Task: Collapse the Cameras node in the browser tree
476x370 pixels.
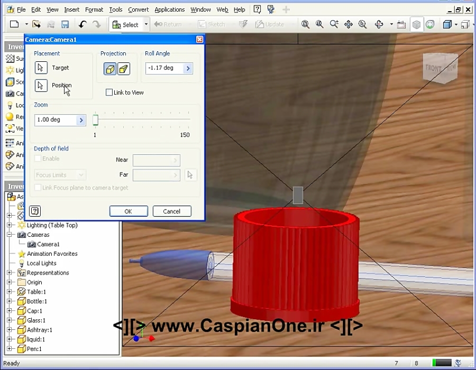Action: coord(9,235)
